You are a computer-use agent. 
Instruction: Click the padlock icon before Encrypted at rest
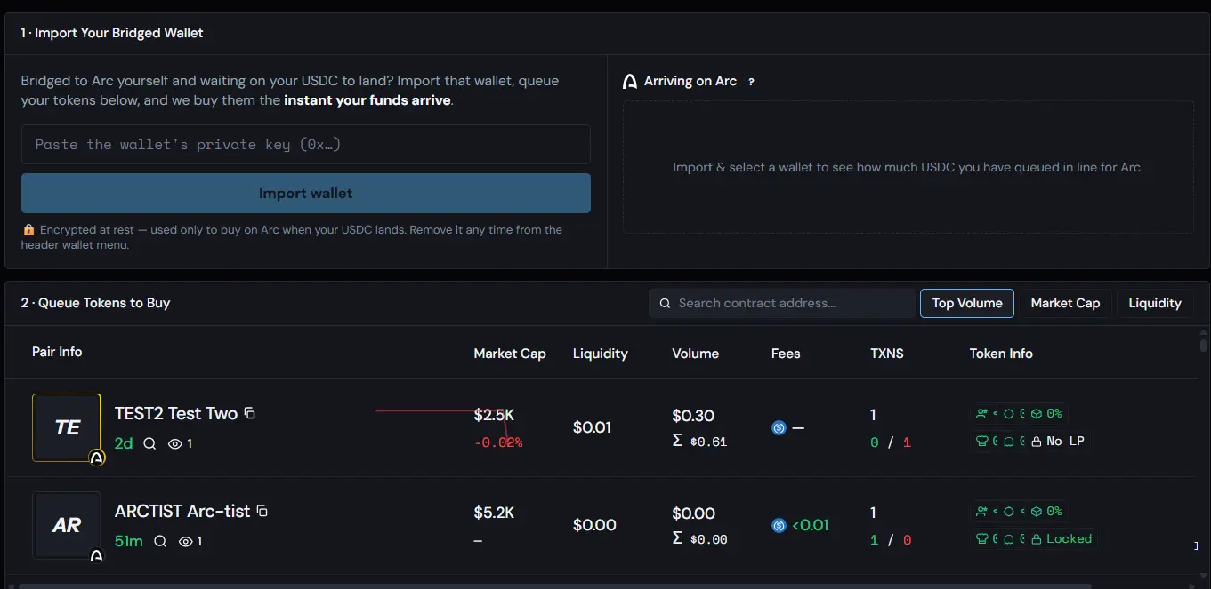(28, 229)
